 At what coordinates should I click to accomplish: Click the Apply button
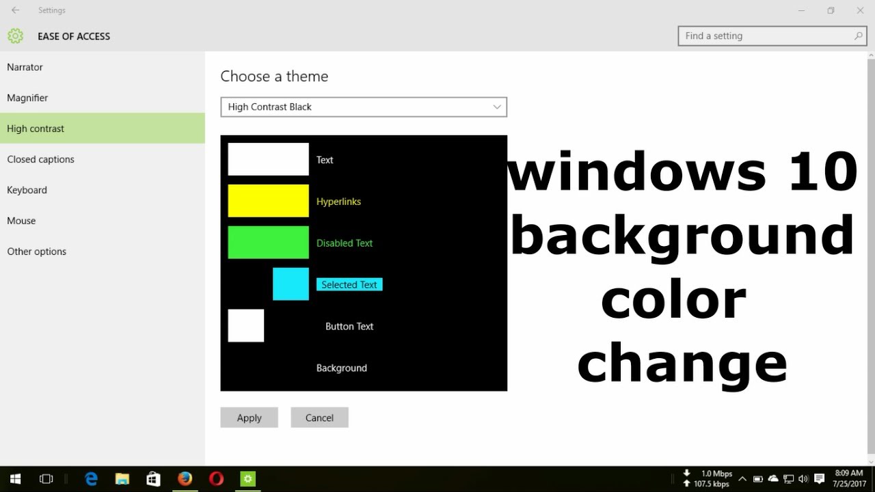(249, 418)
